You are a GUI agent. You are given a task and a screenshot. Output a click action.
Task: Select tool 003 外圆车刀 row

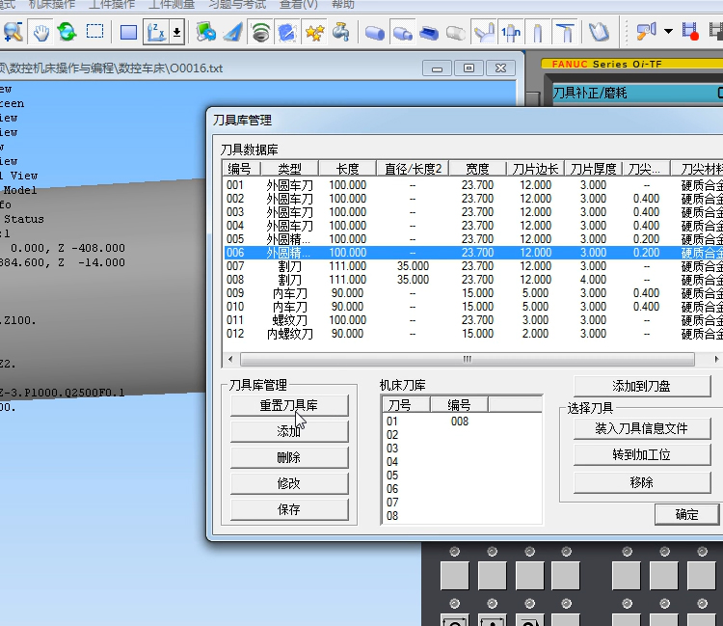472,212
